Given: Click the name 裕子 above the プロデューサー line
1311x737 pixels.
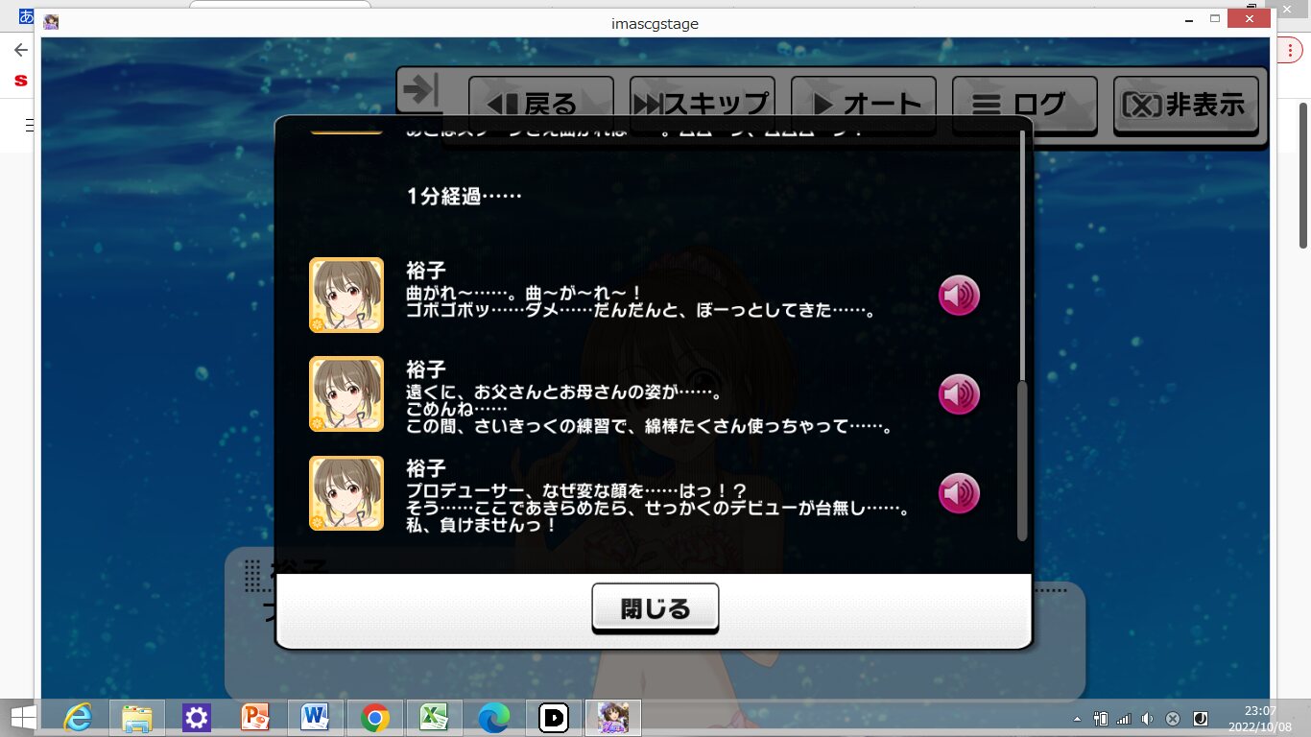Looking at the screenshot, I should [x=426, y=468].
